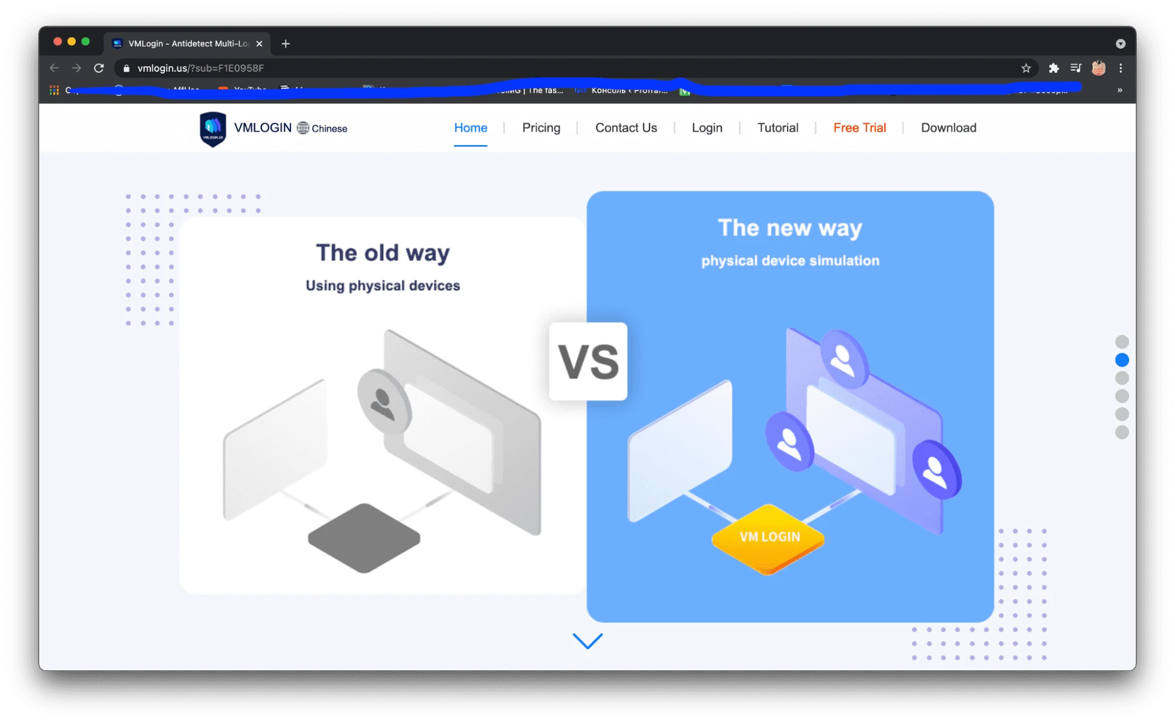Click "The old way" heading
The image size is (1175, 722).
click(x=383, y=253)
